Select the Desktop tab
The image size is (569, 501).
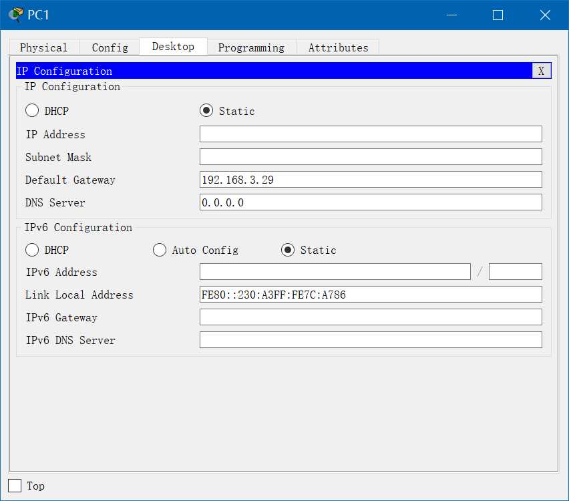[x=173, y=47]
